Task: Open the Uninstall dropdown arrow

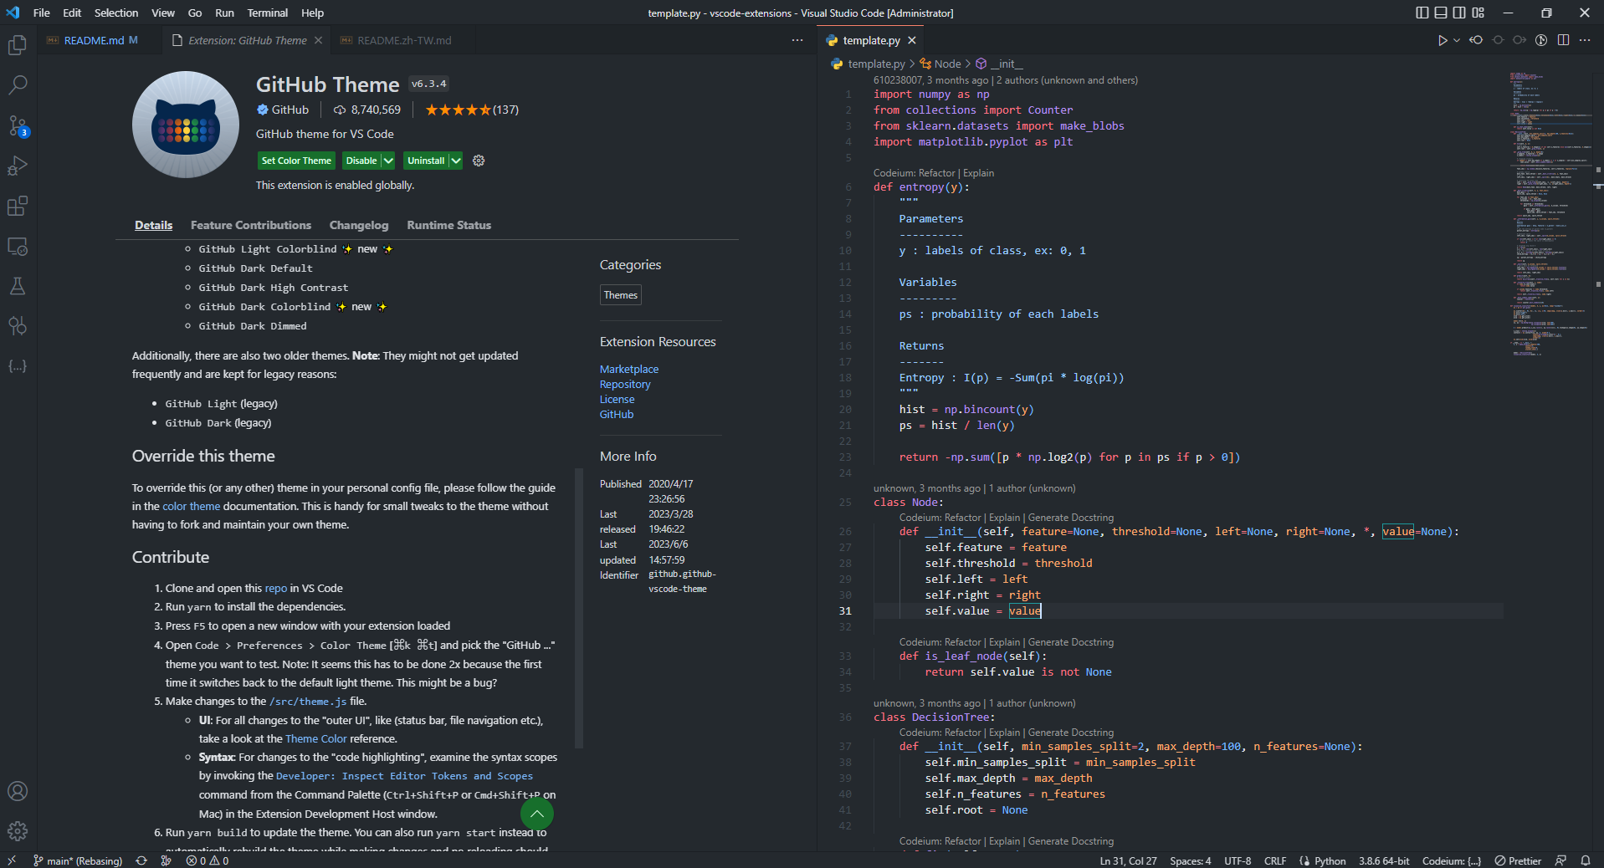Action: [x=455, y=161]
